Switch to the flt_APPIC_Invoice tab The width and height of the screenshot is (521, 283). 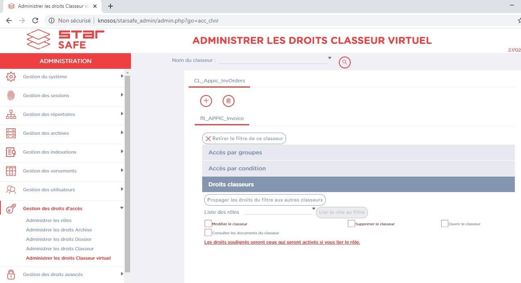pos(222,118)
